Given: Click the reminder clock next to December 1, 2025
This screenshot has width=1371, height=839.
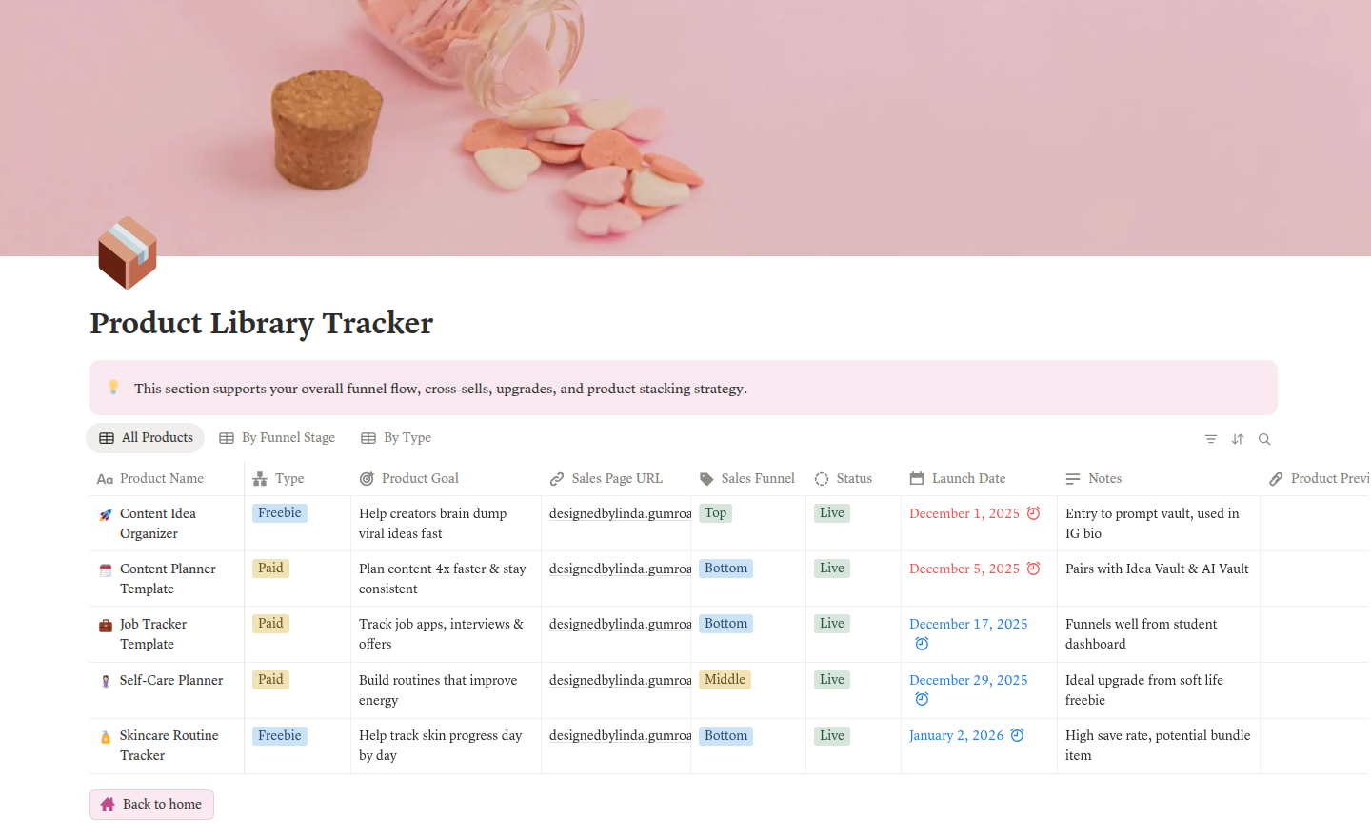Looking at the screenshot, I should pos(1033,513).
